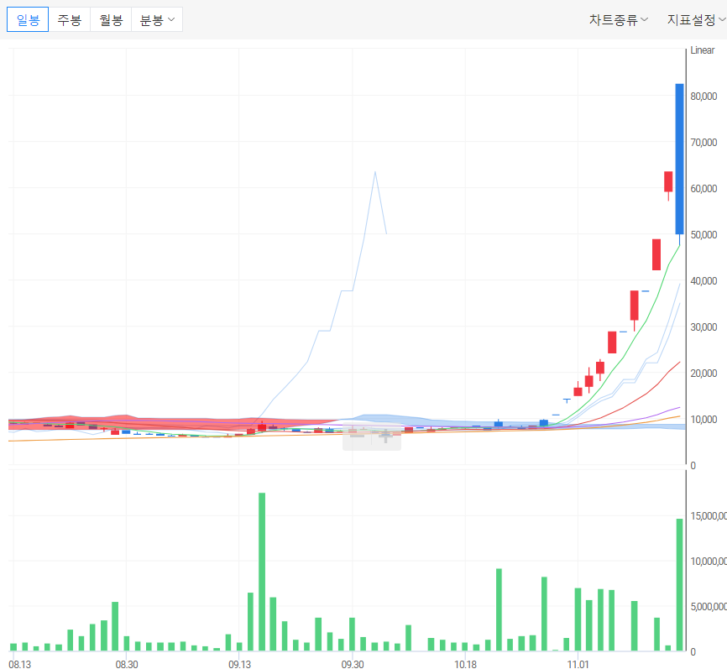The width and height of the screenshot is (727, 669).
Task: Click the 30,000 price axis label
Action: click(703, 327)
